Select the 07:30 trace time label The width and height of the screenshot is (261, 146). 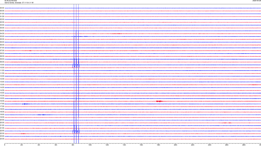tap(2, 51)
